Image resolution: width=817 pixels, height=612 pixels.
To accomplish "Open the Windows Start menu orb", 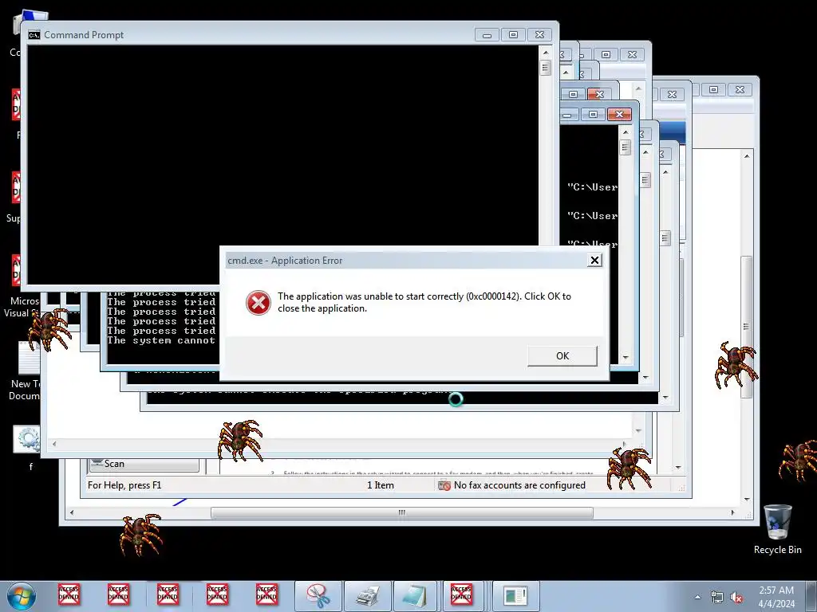I will (22, 596).
